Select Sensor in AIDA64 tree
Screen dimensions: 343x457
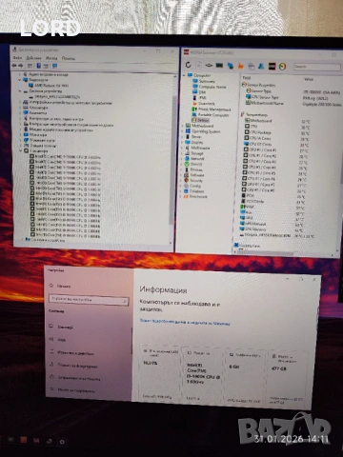click(x=203, y=120)
